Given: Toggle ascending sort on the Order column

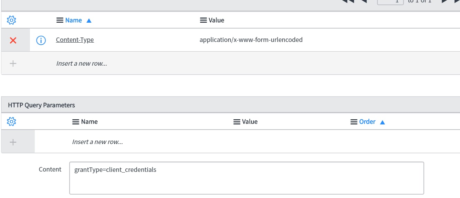Looking at the screenshot, I should [383, 121].
